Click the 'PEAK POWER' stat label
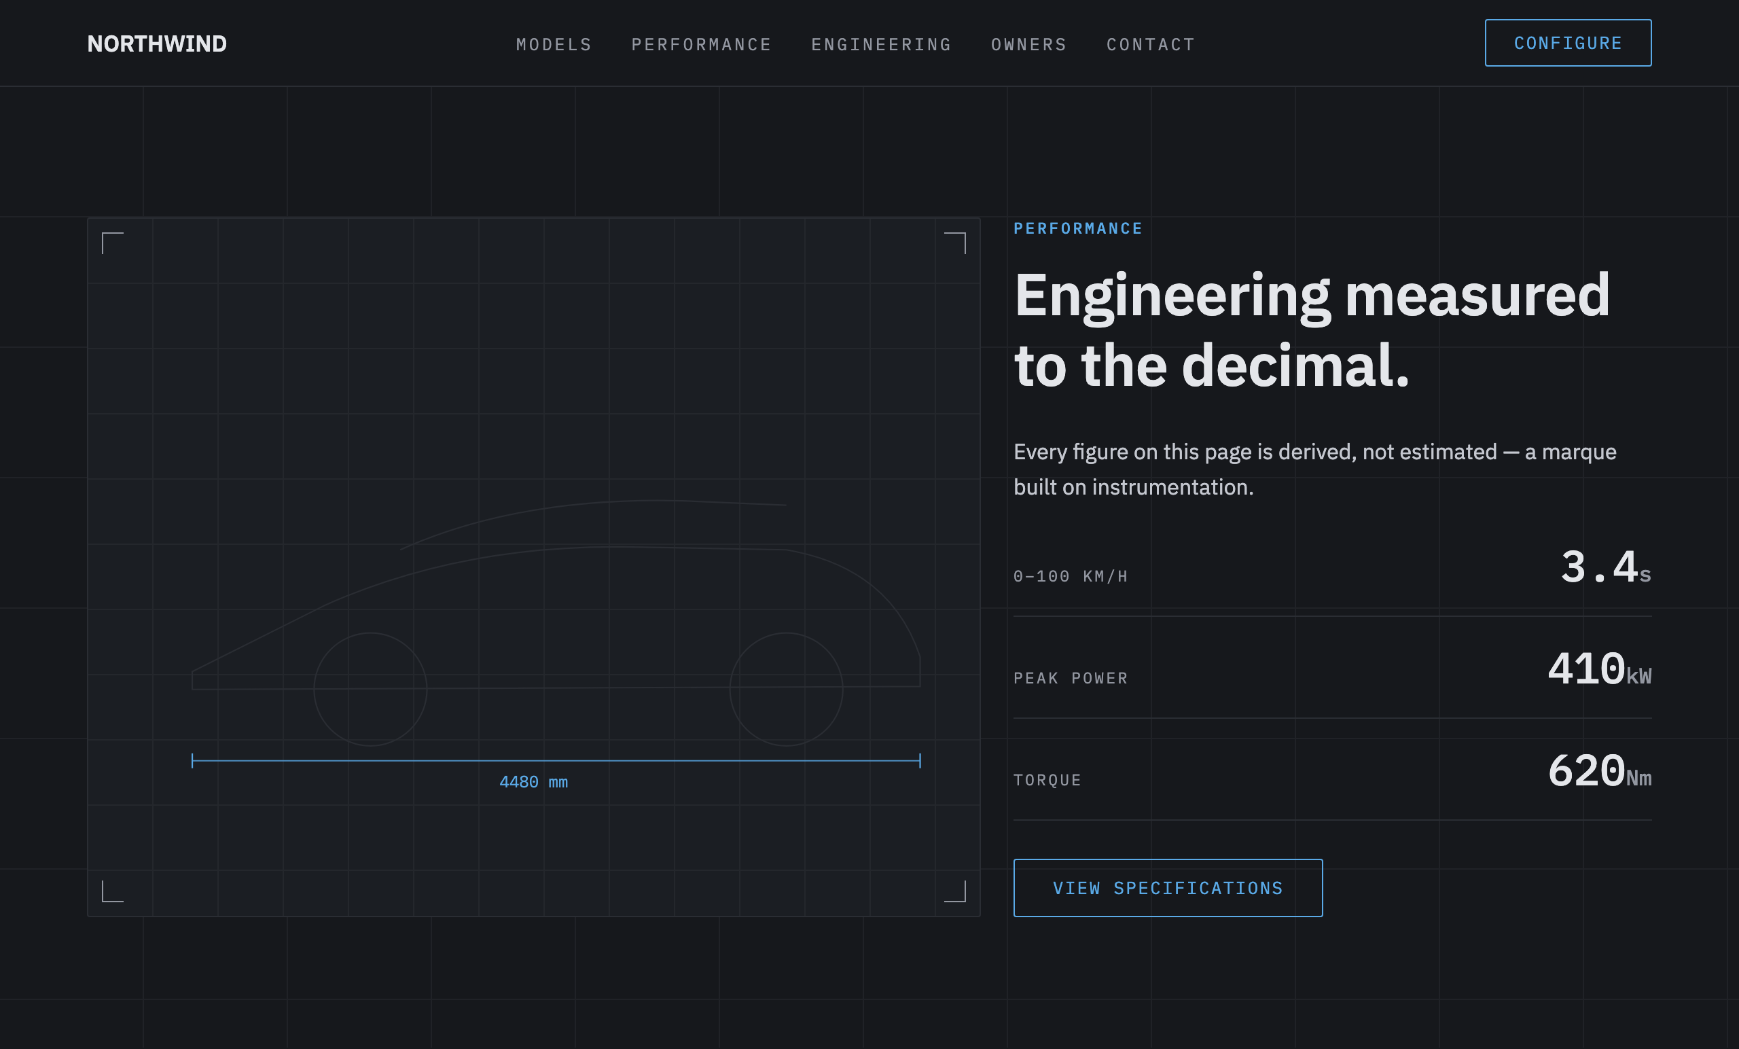This screenshot has width=1739, height=1049. point(1071,679)
